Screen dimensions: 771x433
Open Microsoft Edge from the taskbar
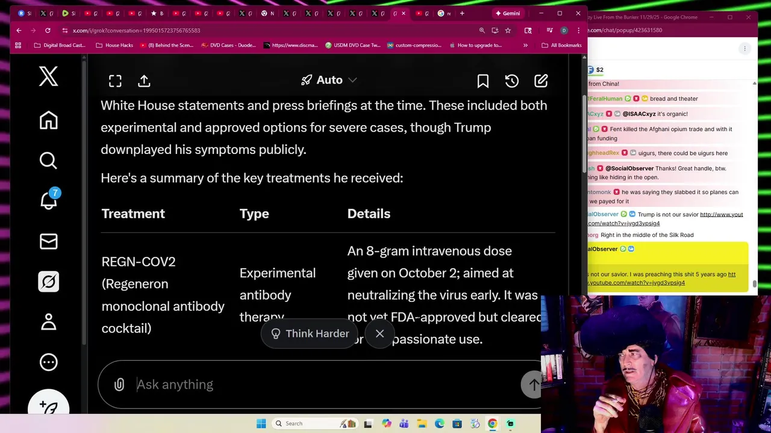(x=439, y=423)
